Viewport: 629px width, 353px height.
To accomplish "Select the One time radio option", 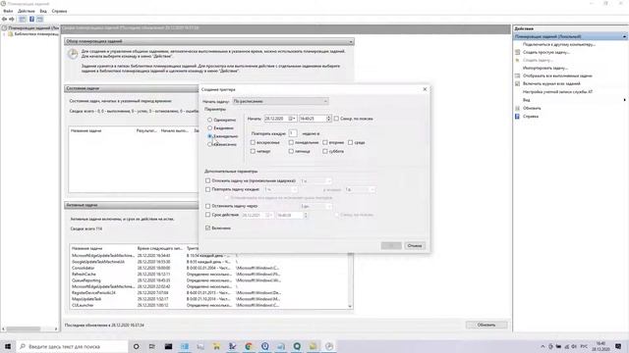I will pyautogui.click(x=209, y=120).
